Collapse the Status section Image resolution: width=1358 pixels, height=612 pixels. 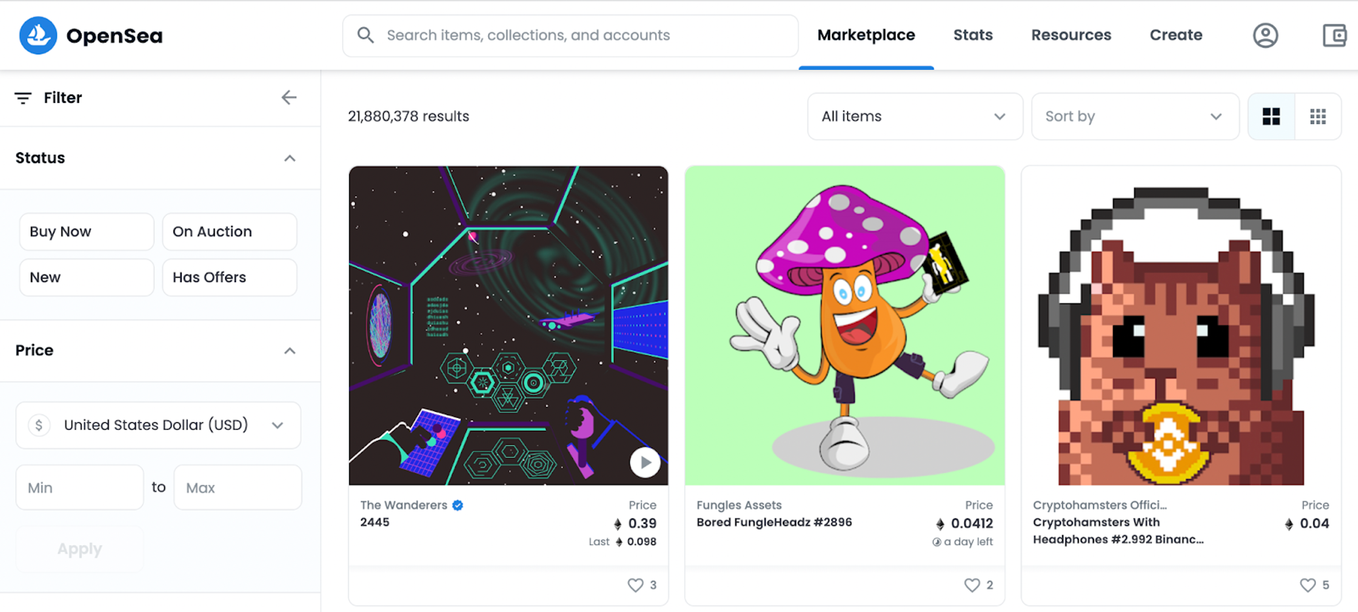click(289, 158)
